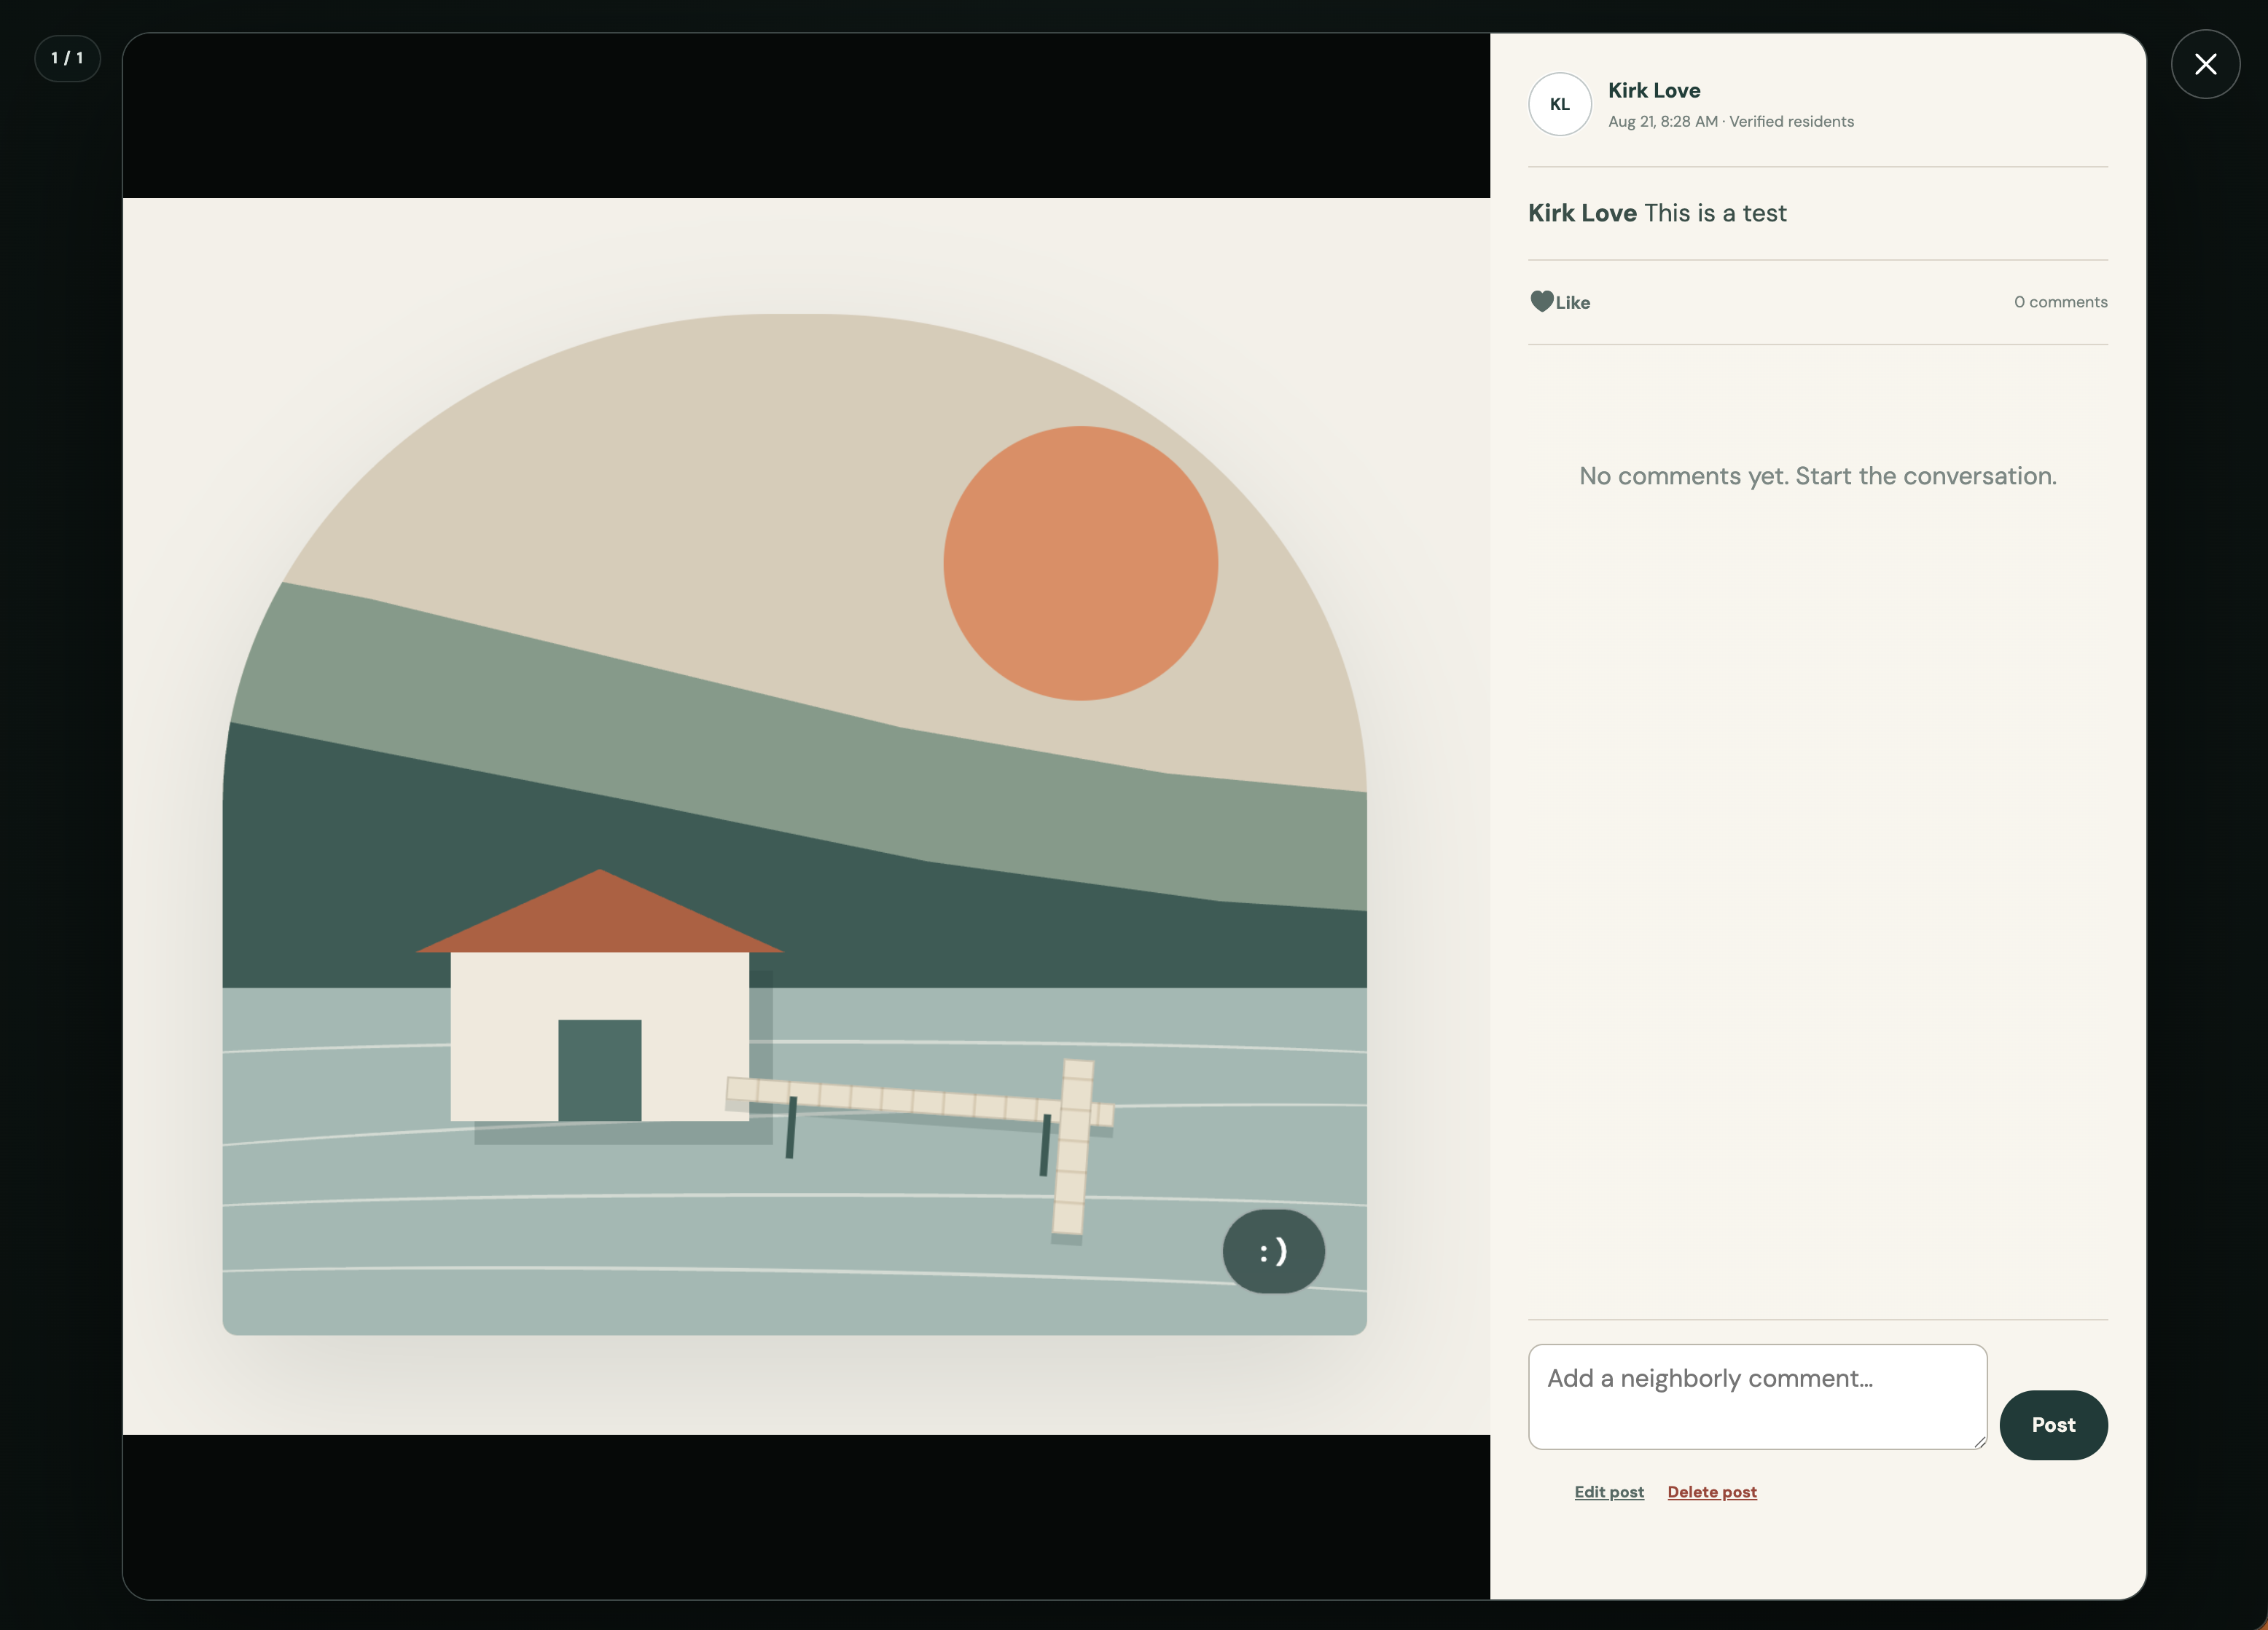The image size is (2268, 1630).
Task: Click the 1 / 1 image counter
Action: pyautogui.click(x=67, y=58)
